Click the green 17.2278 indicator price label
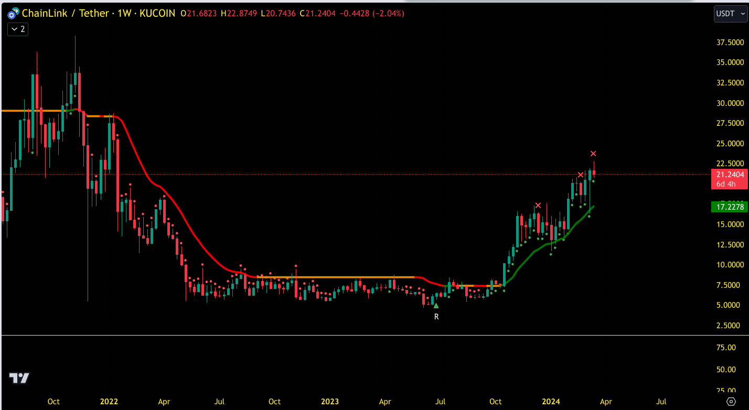The width and height of the screenshot is (749, 410). click(x=730, y=207)
